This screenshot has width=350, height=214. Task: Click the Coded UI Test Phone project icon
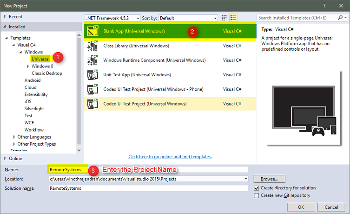point(92,89)
